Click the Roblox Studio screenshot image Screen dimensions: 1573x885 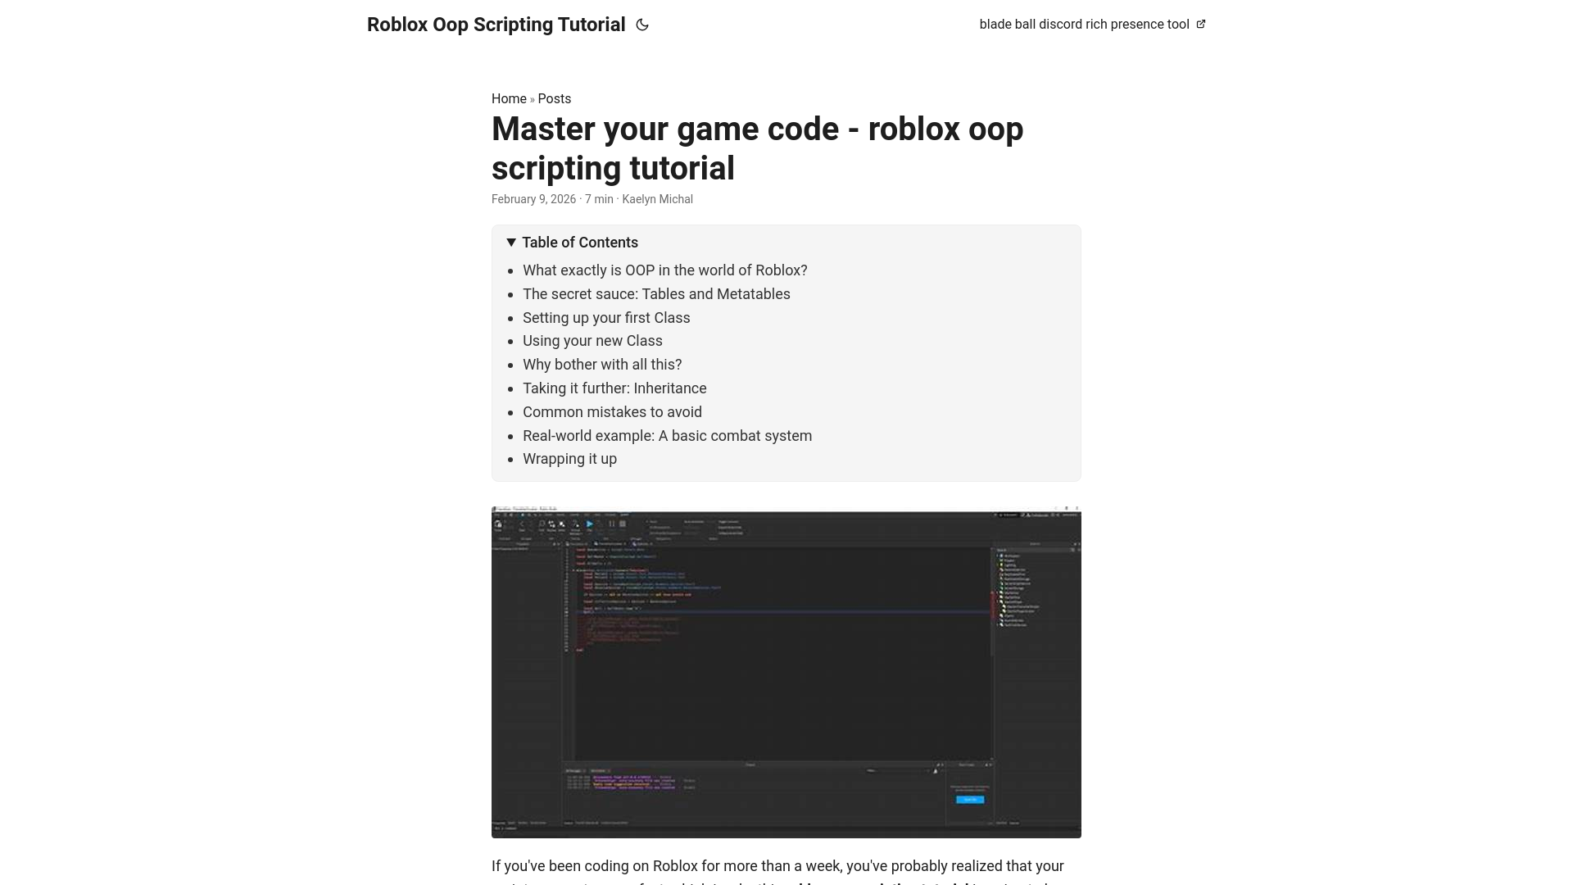[x=786, y=672]
